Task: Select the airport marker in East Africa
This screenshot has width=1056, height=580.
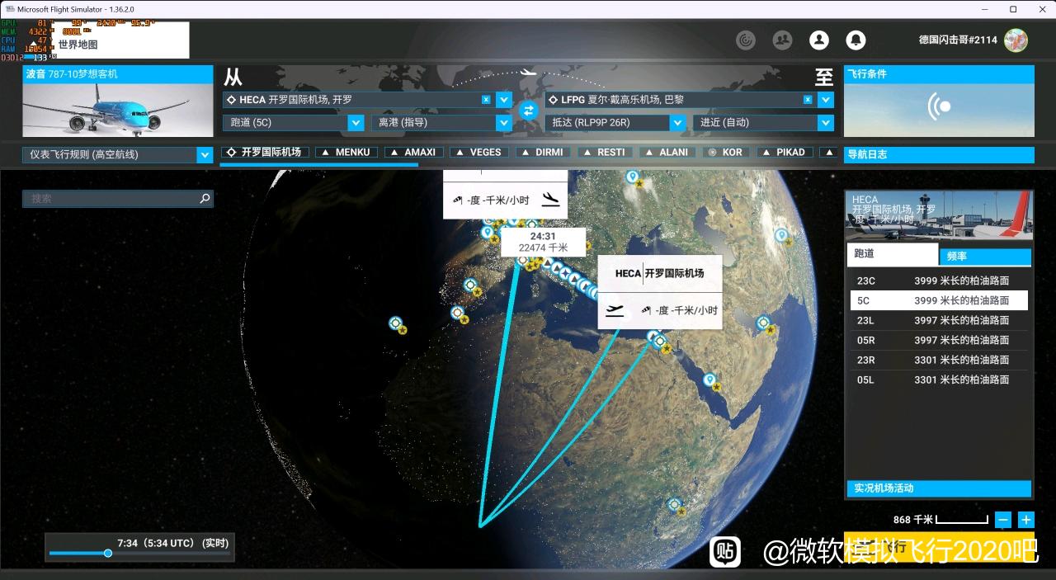Action: point(676,504)
